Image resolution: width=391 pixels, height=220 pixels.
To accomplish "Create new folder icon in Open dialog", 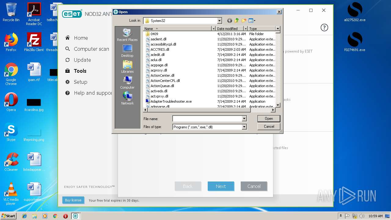I will click(244, 21).
